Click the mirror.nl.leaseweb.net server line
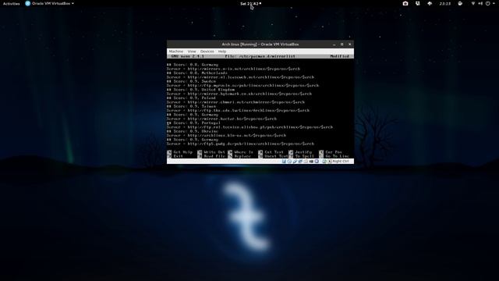This screenshot has height=281, width=499. 240,77
